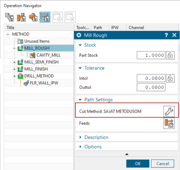Viewport: 180px width, 170px height.
Task: Toggle the Intol lock icon
Action: pyautogui.click(x=170, y=78)
